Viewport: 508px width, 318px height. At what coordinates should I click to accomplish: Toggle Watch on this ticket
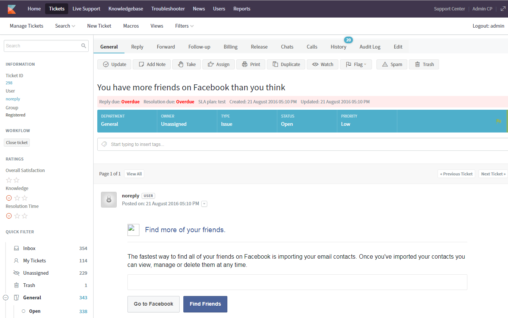pos(322,64)
